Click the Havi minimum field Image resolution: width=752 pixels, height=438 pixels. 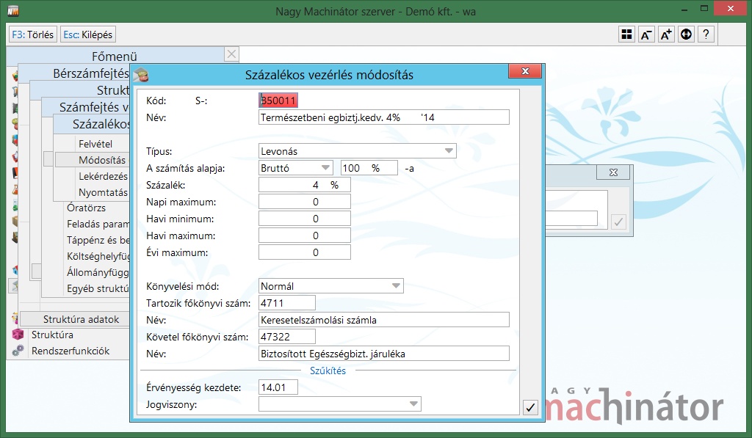[x=305, y=219]
